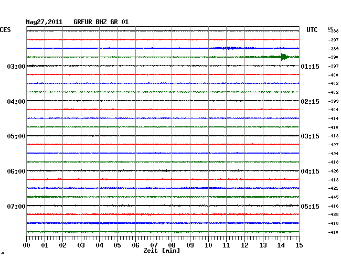Click minute tick label 11
The width and height of the screenshot is (341, 259).
(226, 245)
